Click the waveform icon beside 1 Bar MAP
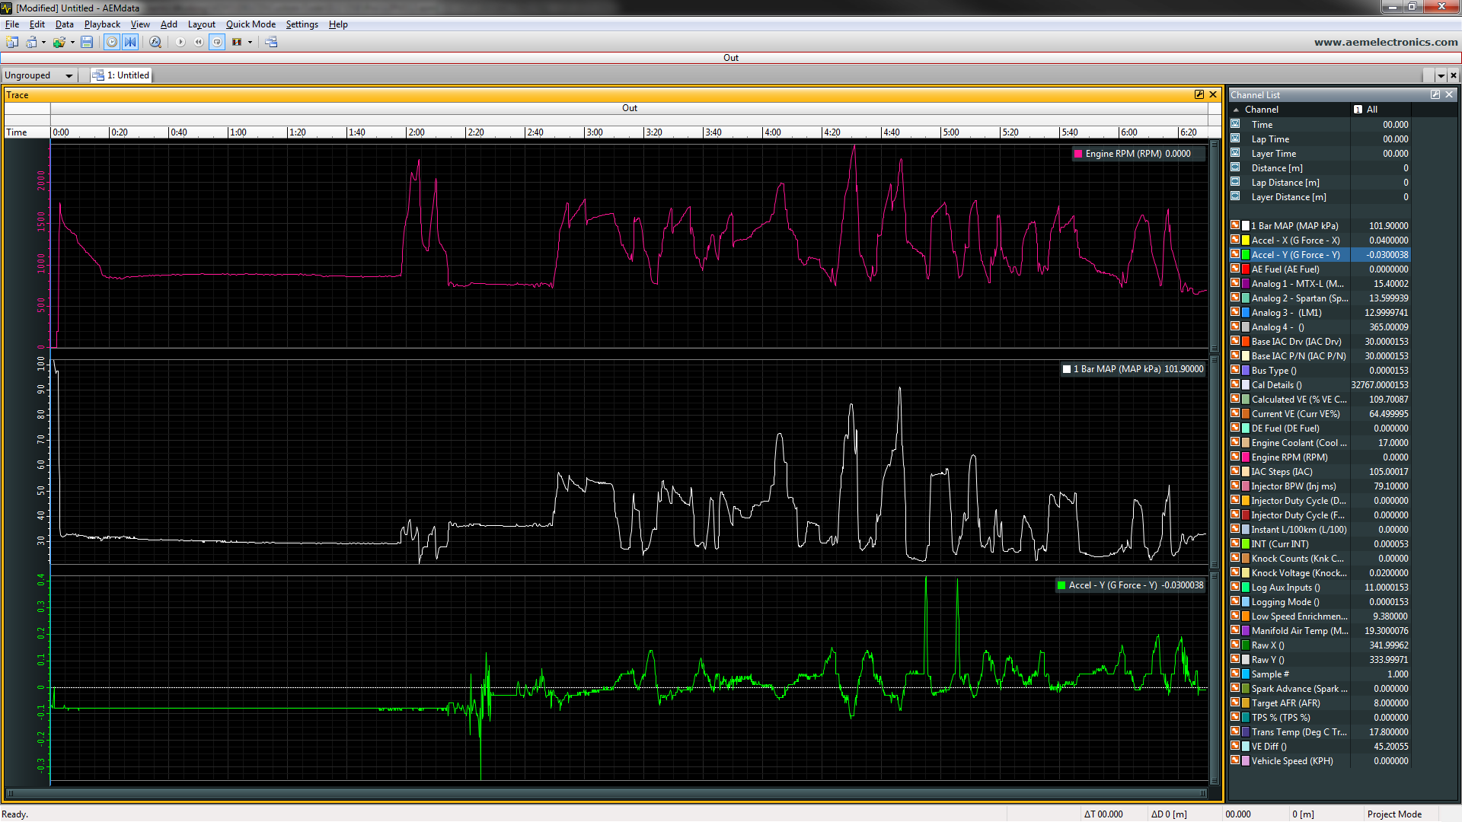 (1235, 225)
